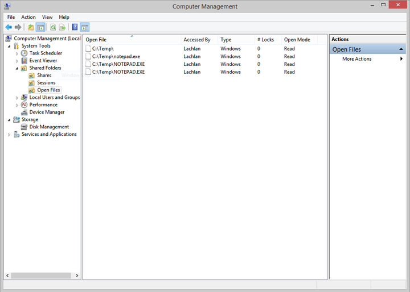Screen dimensions: 410x292
Task: Toggle the Show/Hide Action Pane toolbar icon
Action: [x=84, y=27]
